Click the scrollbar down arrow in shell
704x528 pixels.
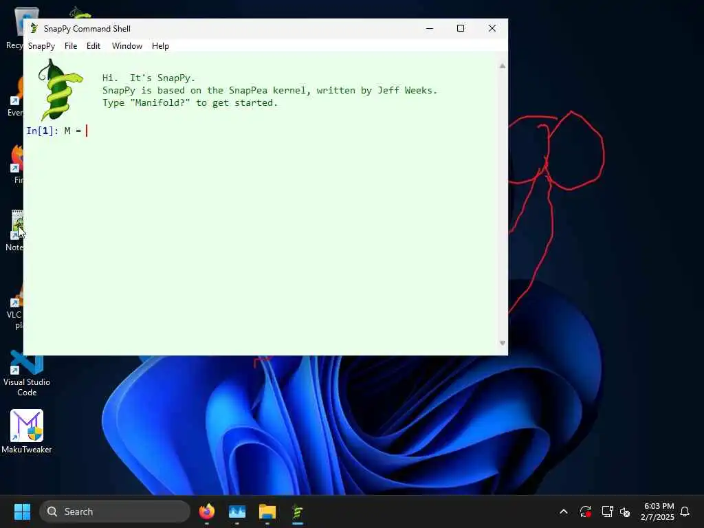point(503,343)
